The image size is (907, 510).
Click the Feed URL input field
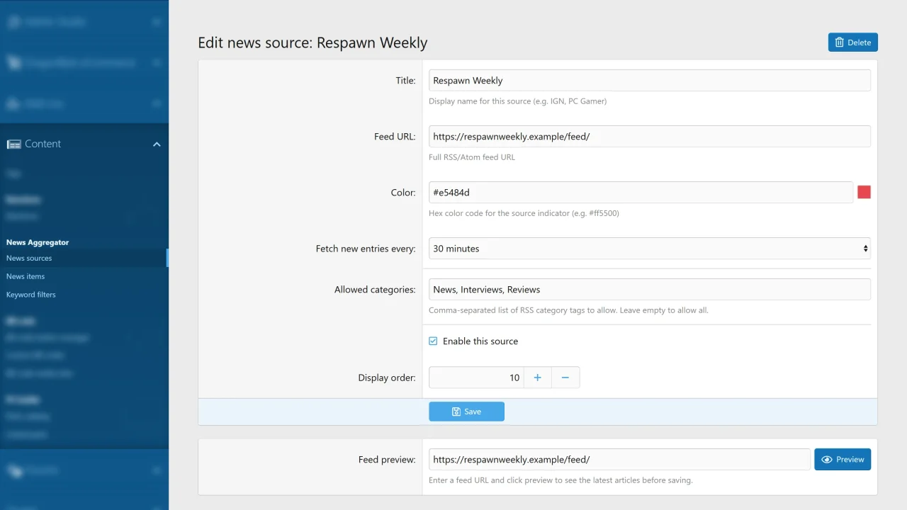coord(650,136)
